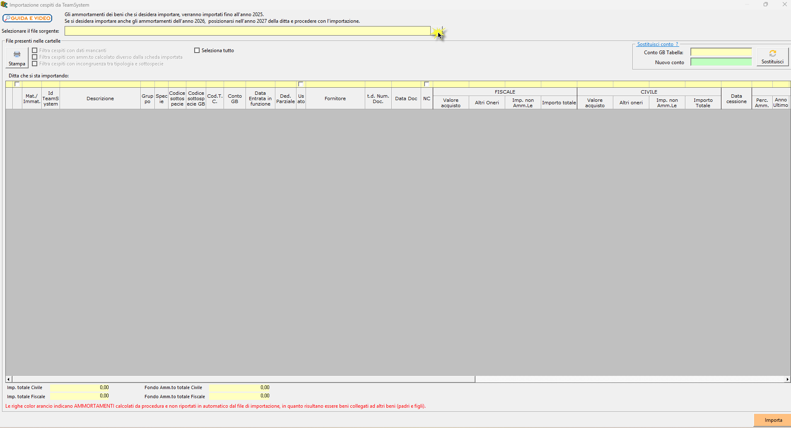Open the Guida e Video help button
The image size is (791, 428).
point(27,18)
